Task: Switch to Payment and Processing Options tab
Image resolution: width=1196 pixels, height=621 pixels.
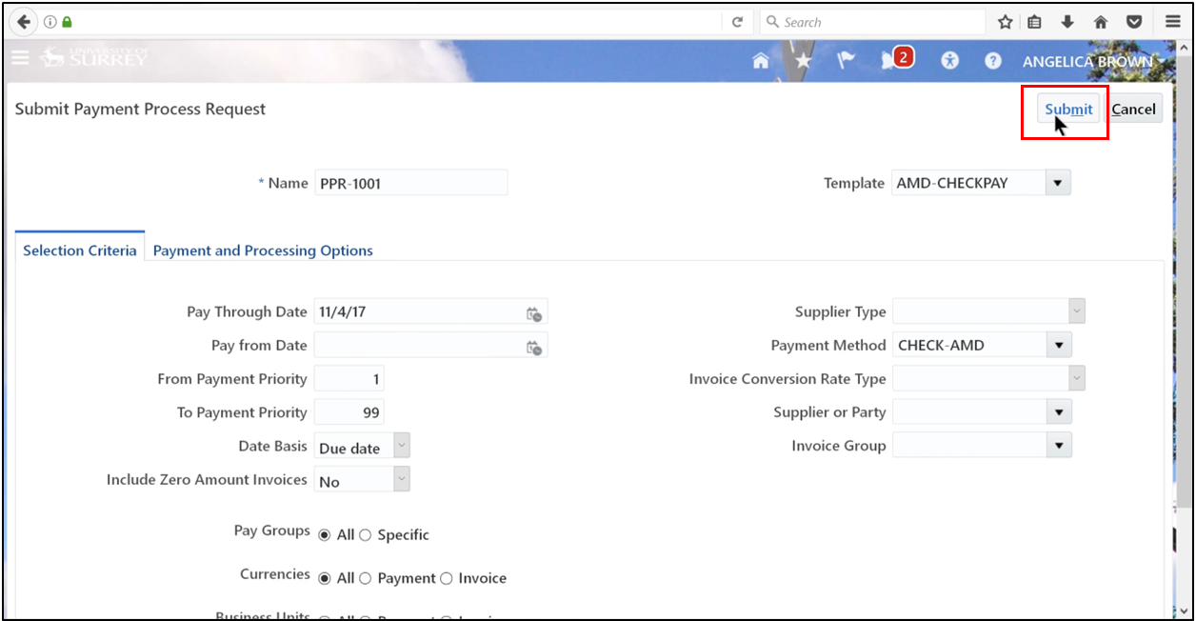Action: (x=263, y=250)
